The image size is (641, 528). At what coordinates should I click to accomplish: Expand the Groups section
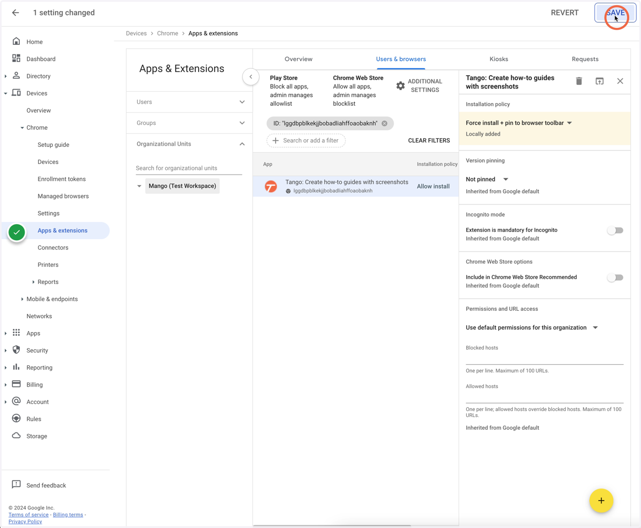point(190,123)
